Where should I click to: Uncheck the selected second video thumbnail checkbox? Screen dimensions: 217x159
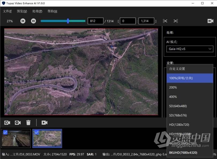[36, 132]
